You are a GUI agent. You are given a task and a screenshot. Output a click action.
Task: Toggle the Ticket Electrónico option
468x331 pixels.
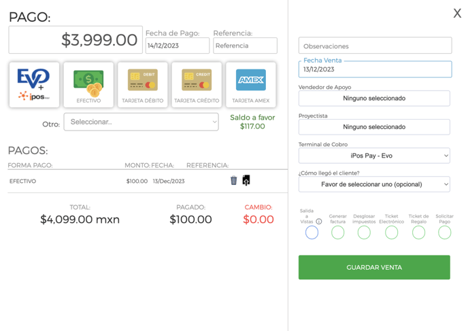pos(391,232)
